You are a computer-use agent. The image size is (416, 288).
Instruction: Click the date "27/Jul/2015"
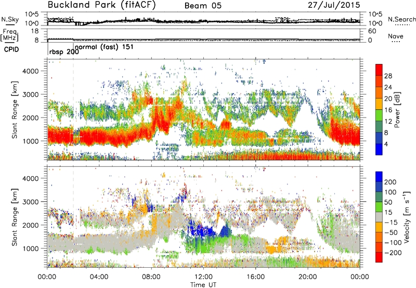pos(334,5)
